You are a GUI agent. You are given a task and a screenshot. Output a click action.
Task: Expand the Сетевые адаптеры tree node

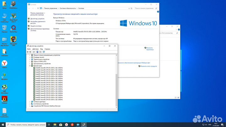[x=30, y=102]
